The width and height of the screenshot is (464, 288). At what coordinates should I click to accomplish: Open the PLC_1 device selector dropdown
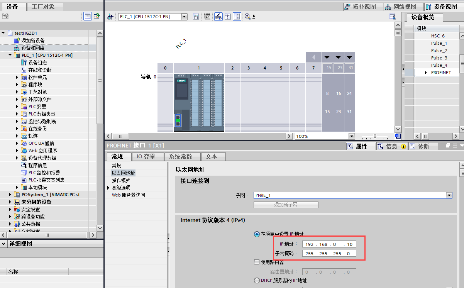(x=184, y=17)
